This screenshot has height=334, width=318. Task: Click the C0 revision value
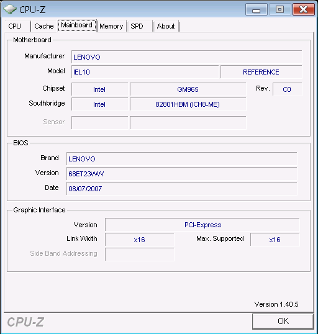click(288, 89)
